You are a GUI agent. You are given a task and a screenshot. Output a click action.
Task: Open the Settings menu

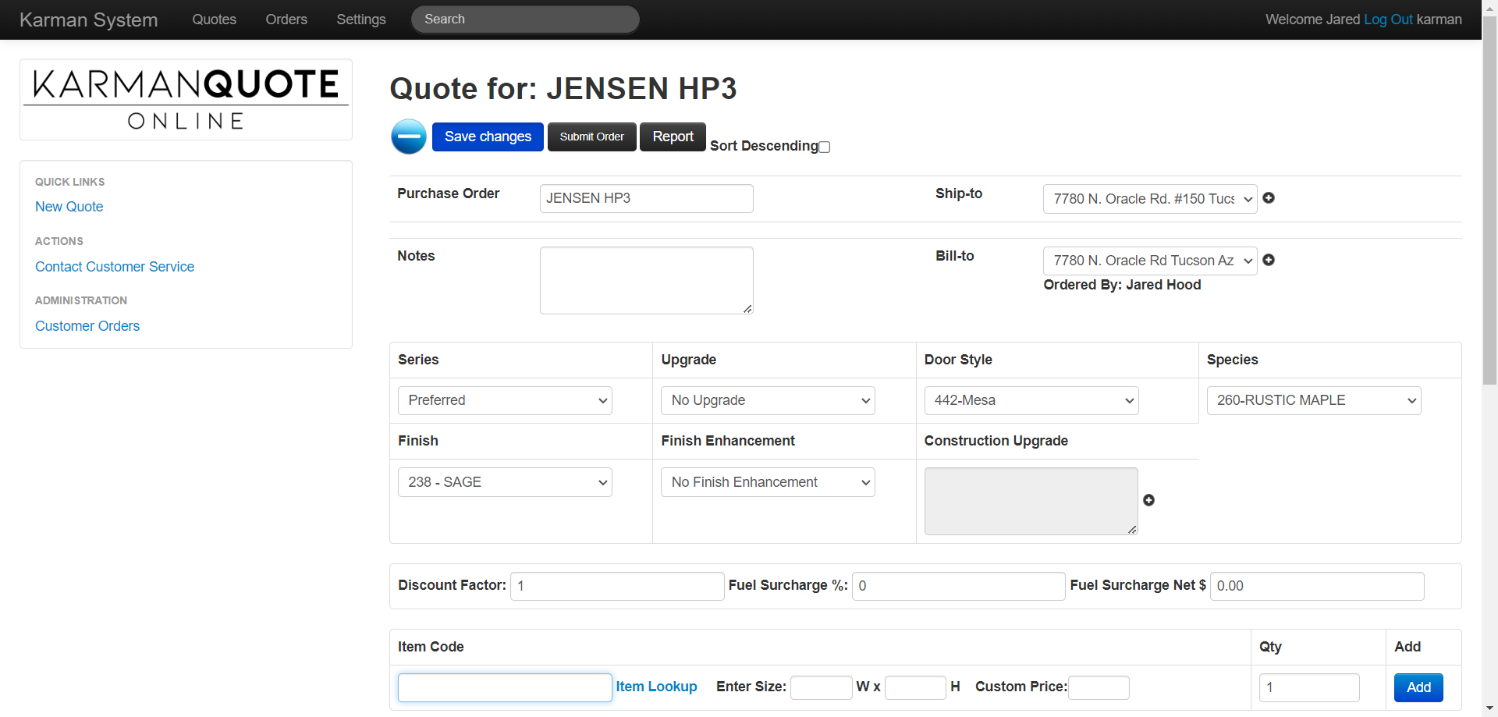tap(361, 20)
